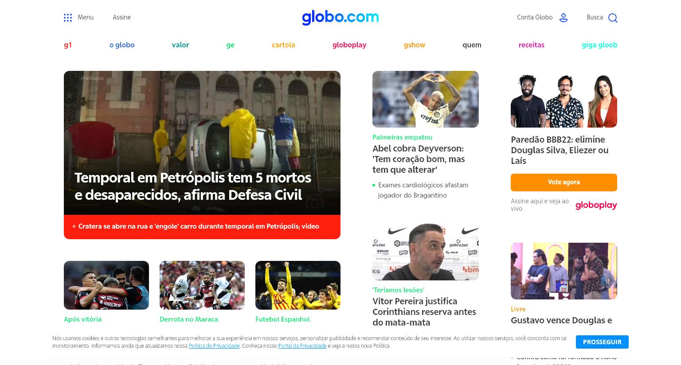681x365 pixels.
Task: Click the Assine link in header
Action: tap(121, 17)
